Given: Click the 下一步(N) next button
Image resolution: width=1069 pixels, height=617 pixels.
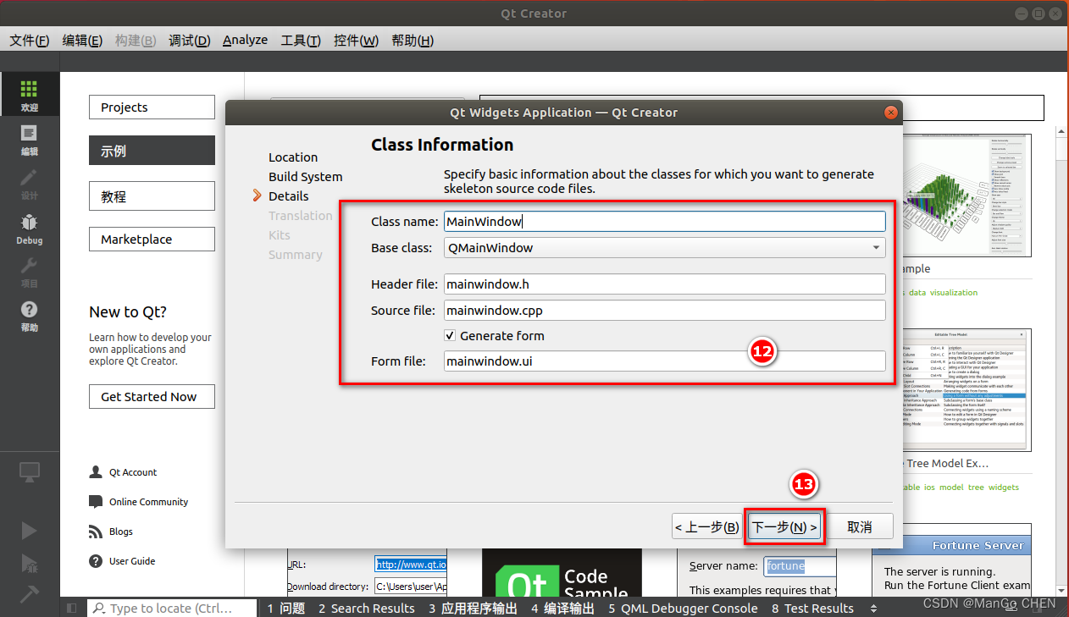Looking at the screenshot, I should pos(785,526).
